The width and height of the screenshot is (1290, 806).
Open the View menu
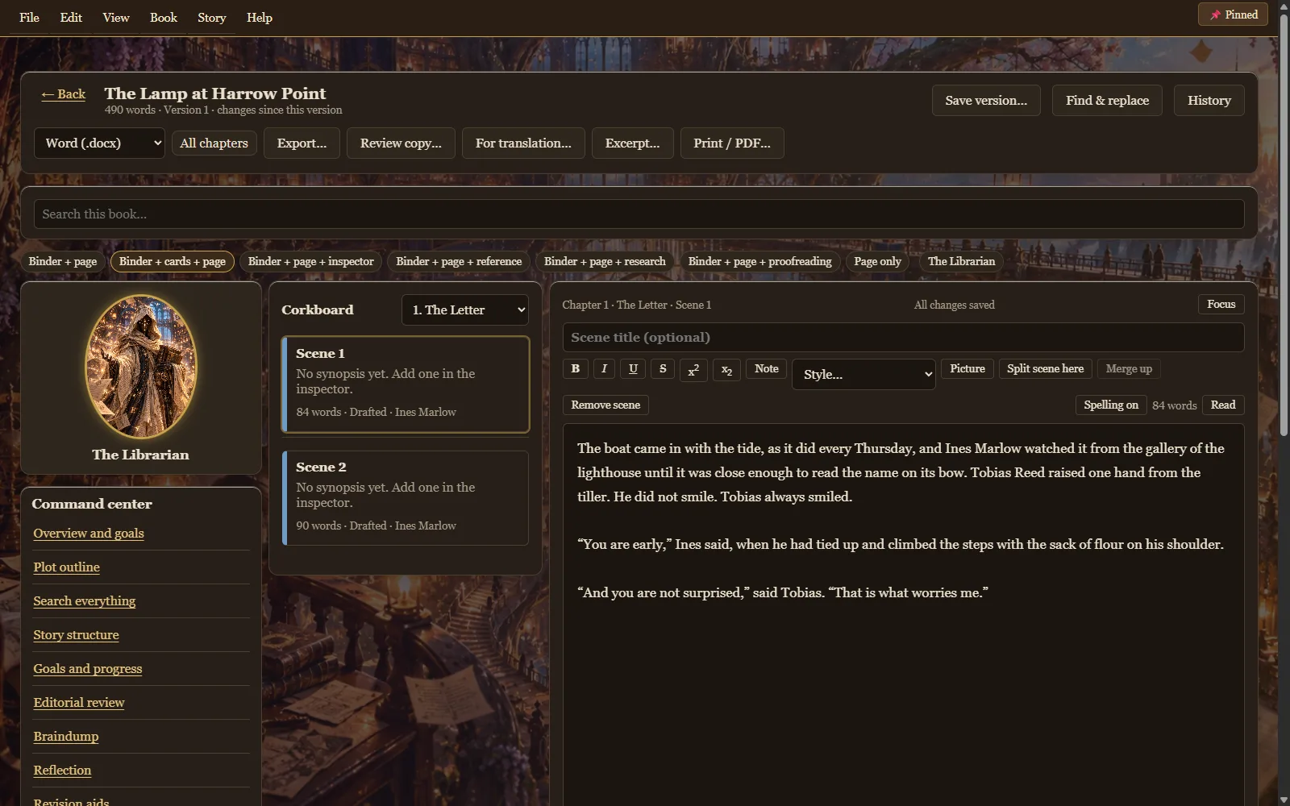click(116, 17)
